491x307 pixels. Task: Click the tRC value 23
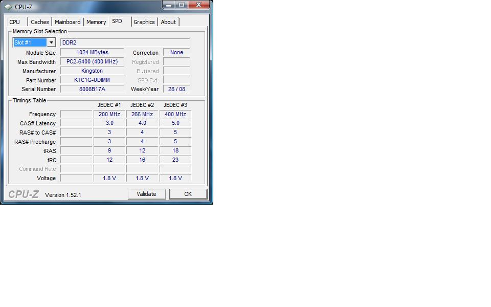click(x=175, y=160)
